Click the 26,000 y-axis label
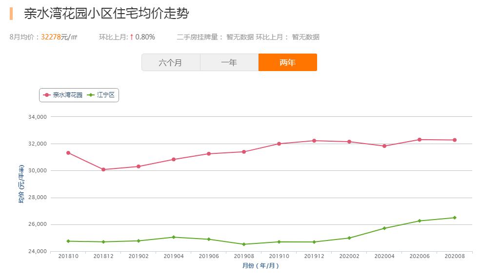 coord(38,224)
